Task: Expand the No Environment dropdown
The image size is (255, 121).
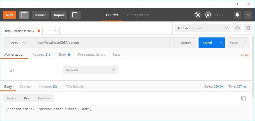Action: (203, 28)
